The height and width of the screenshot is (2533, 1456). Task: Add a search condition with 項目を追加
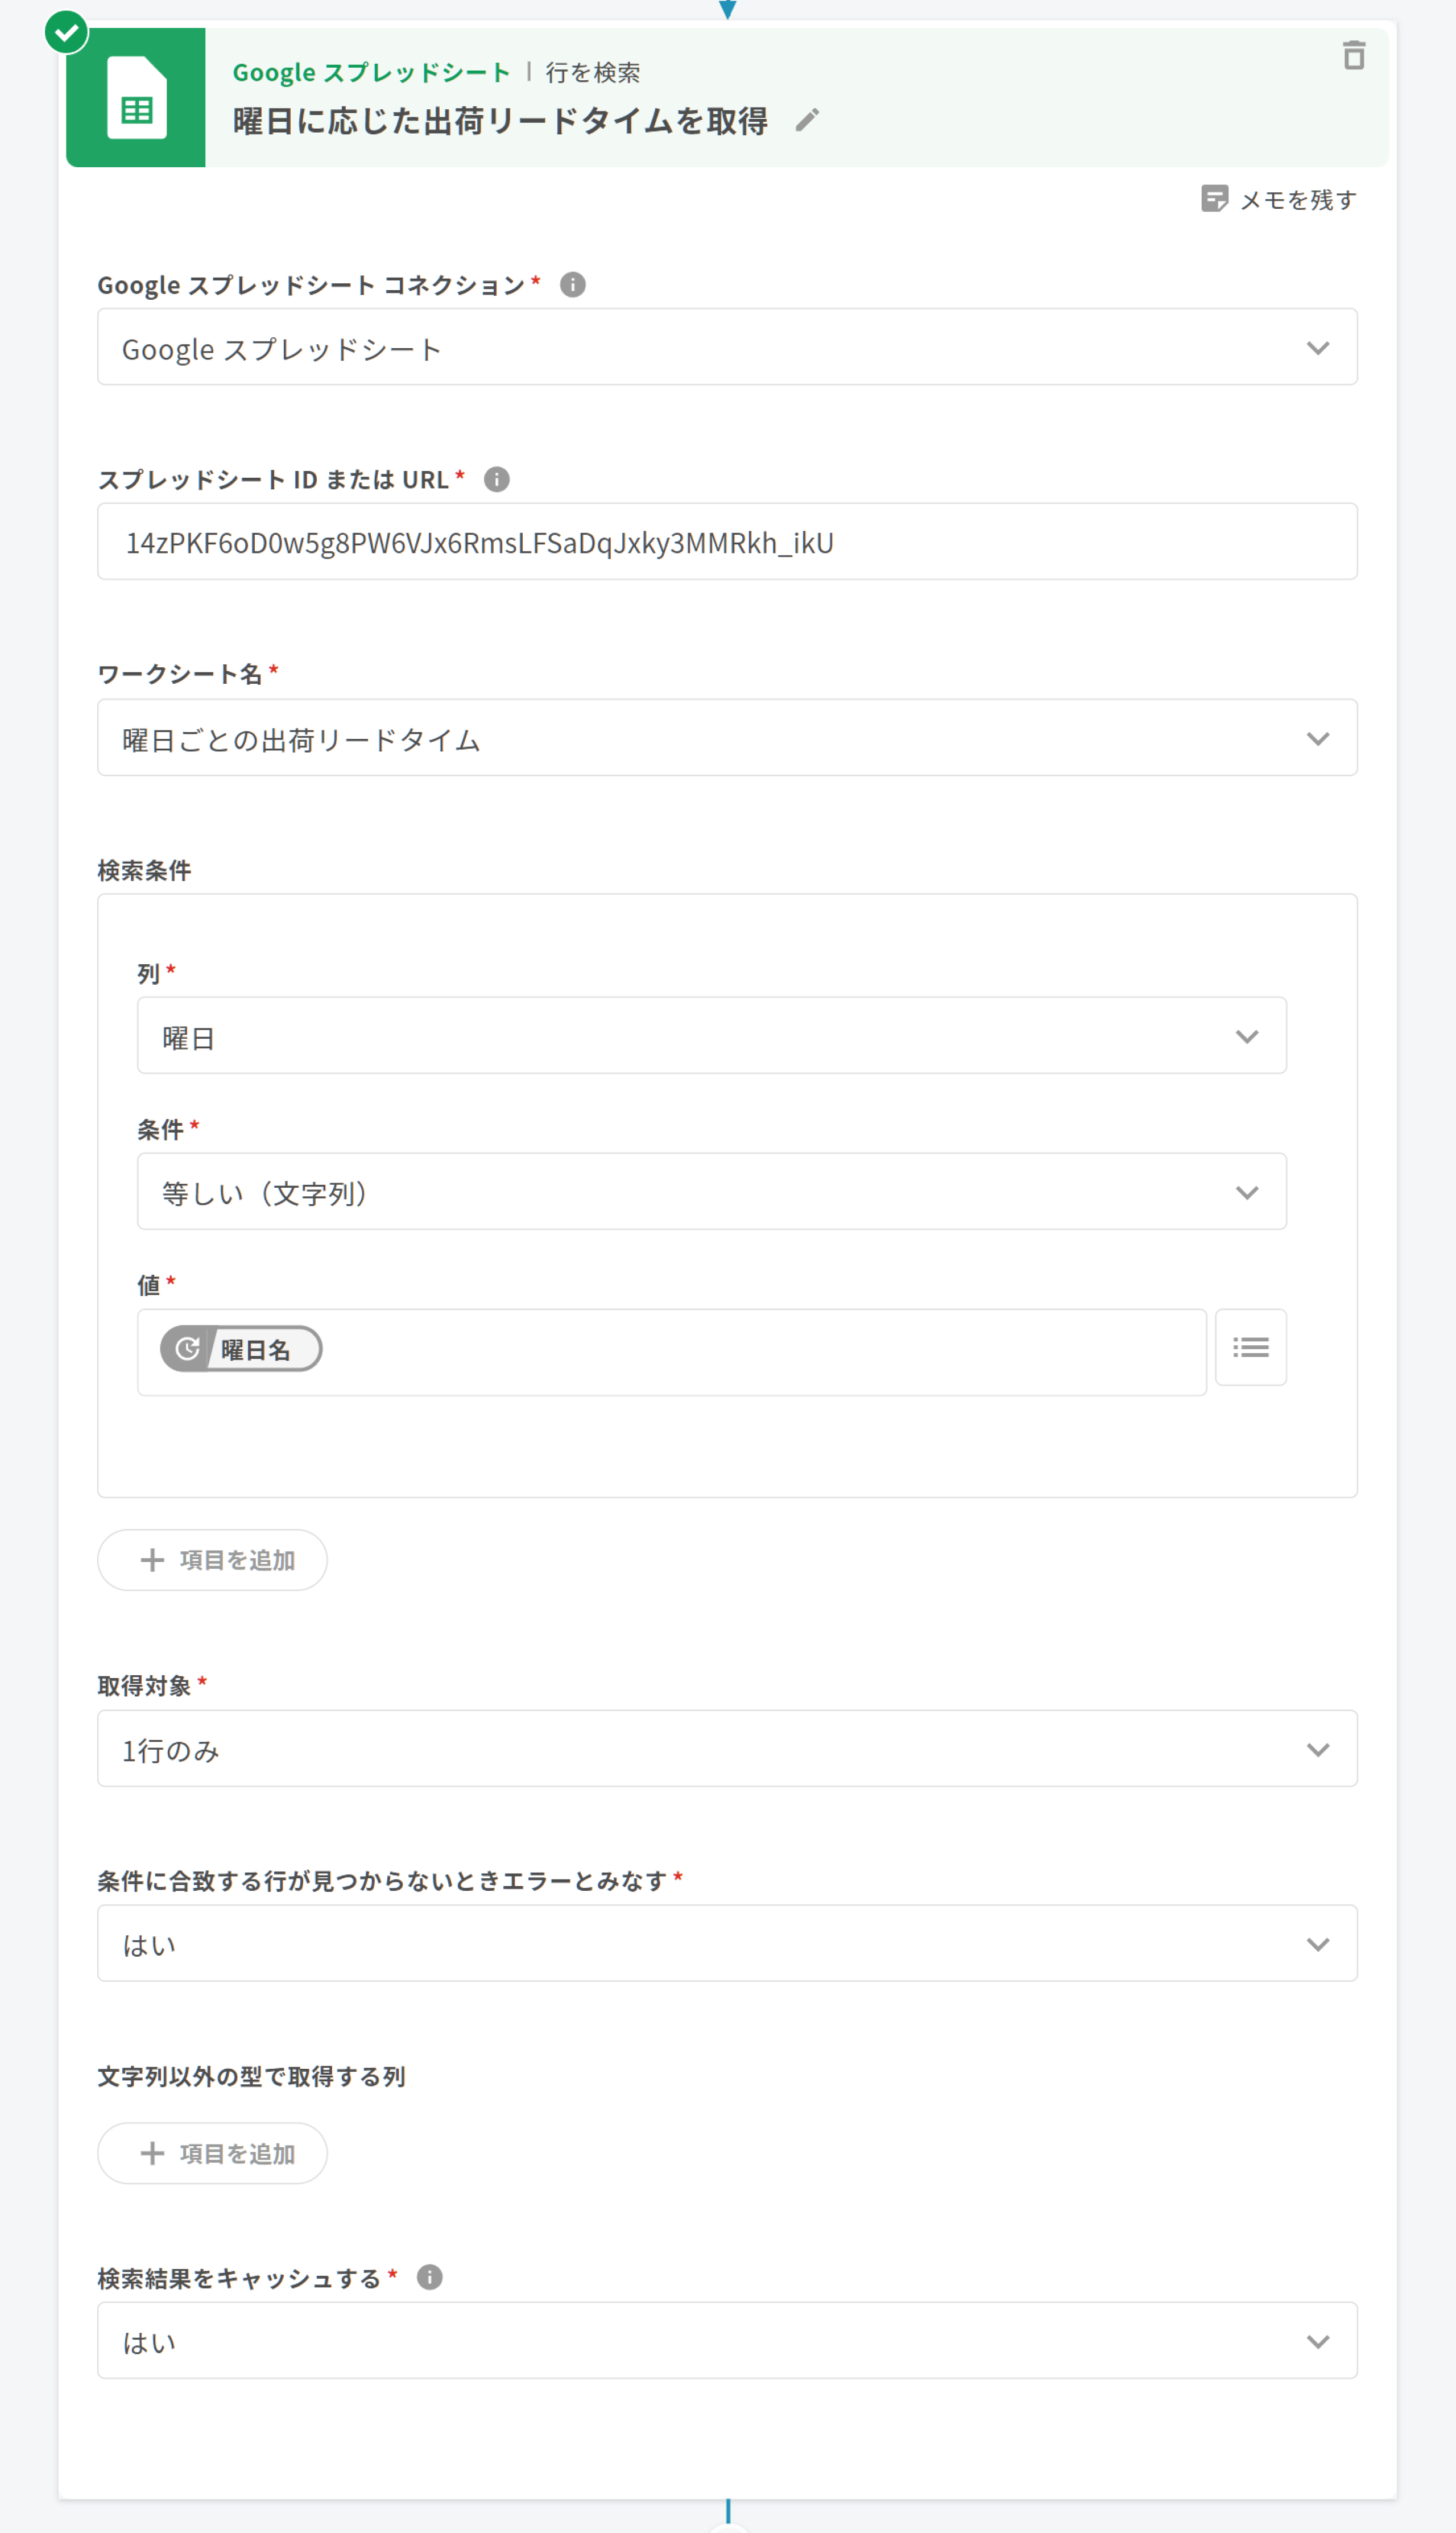(x=212, y=1560)
